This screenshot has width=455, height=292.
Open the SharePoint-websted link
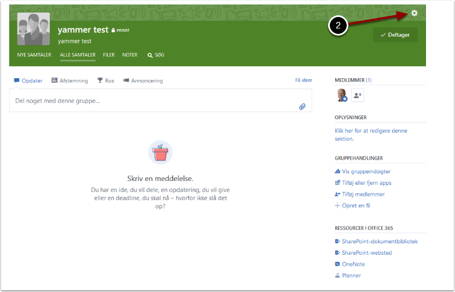click(x=363, y=253)
